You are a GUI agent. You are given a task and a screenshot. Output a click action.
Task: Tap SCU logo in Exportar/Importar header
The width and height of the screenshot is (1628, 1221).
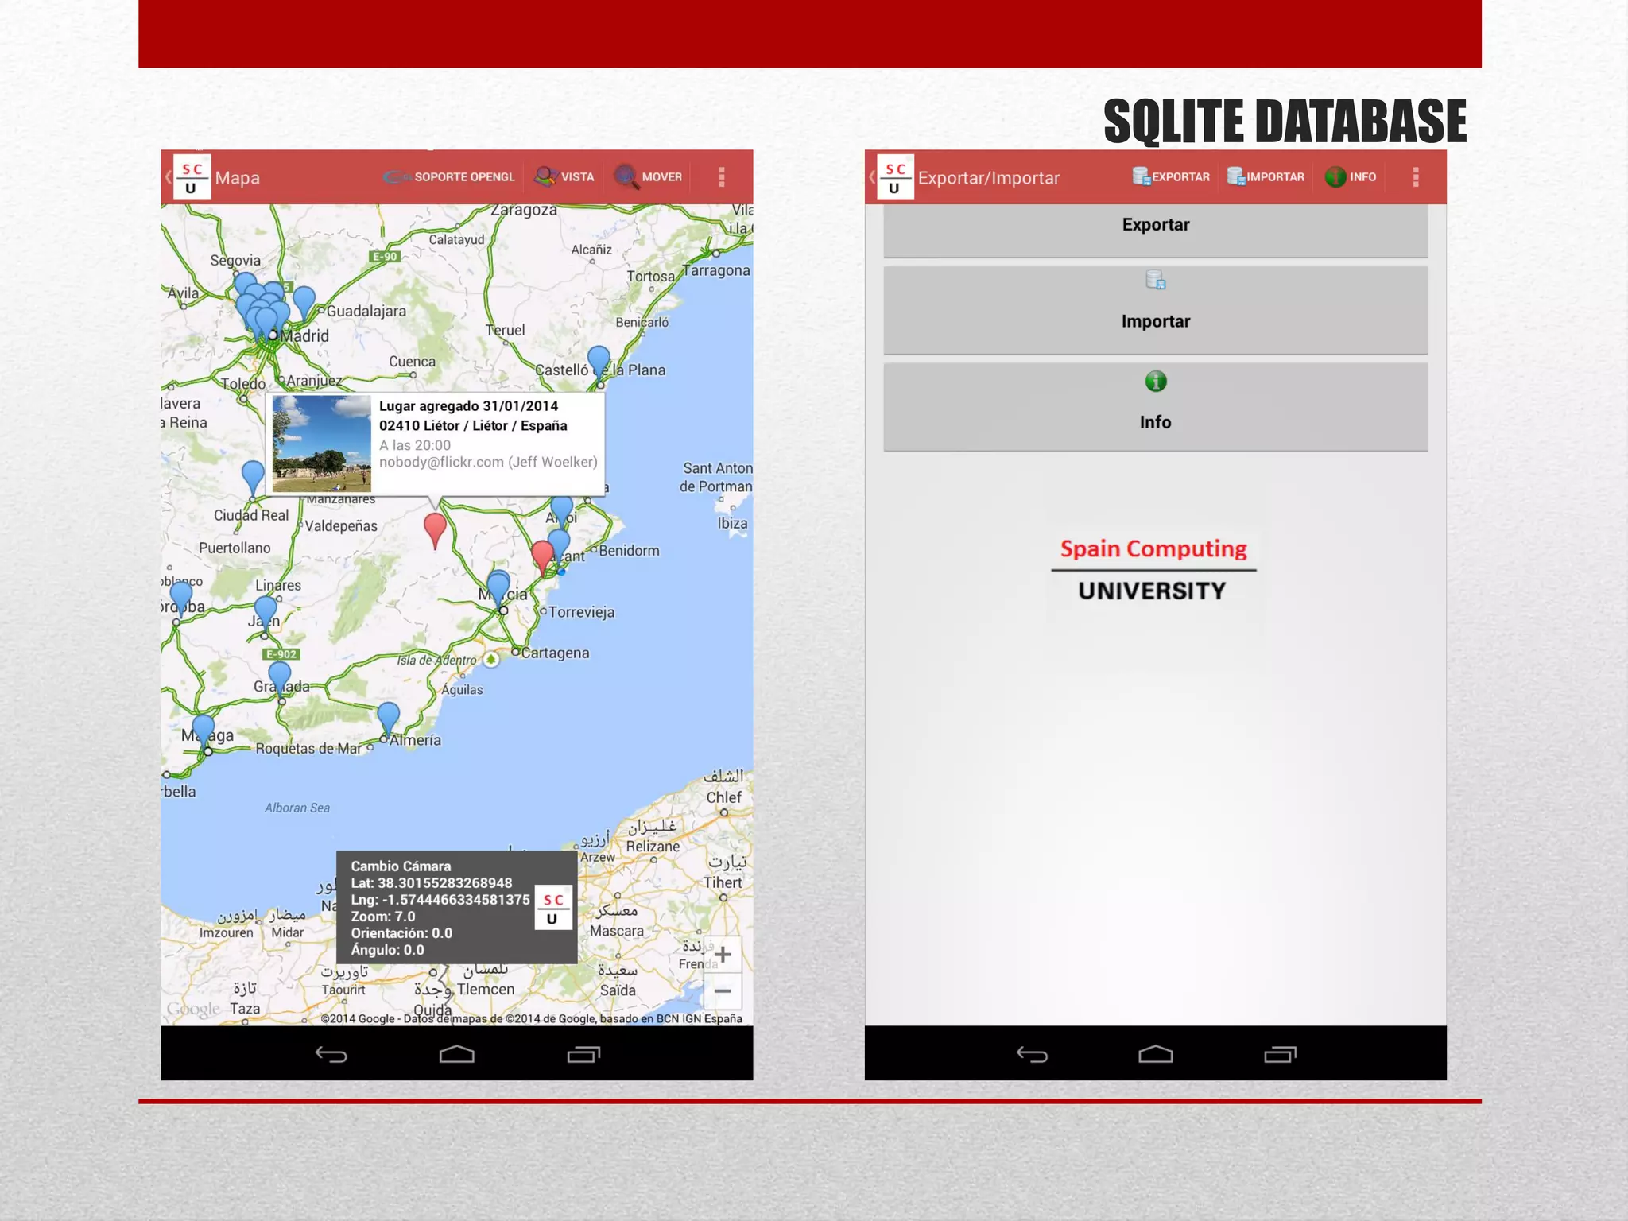(895, 176)
